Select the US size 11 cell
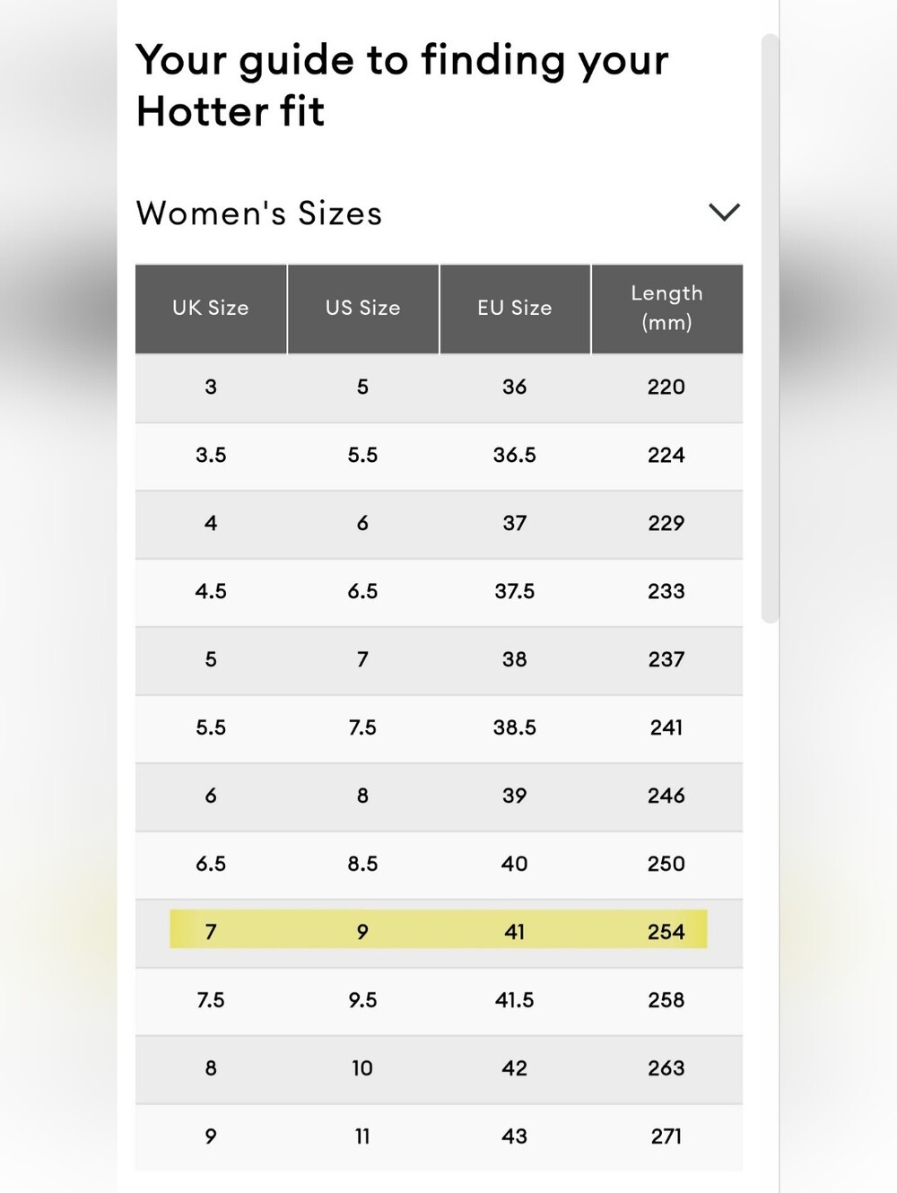 point(362,1136)
